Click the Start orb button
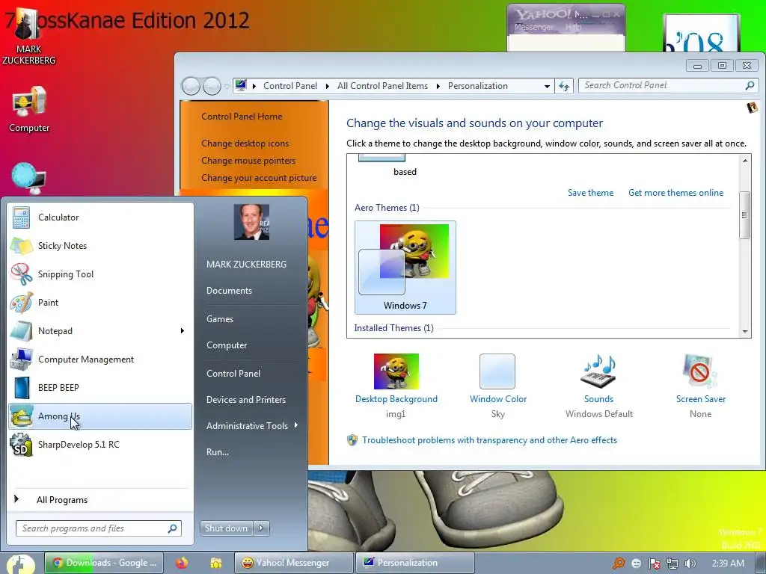766x574 pixels. click(x=20, y=564)
